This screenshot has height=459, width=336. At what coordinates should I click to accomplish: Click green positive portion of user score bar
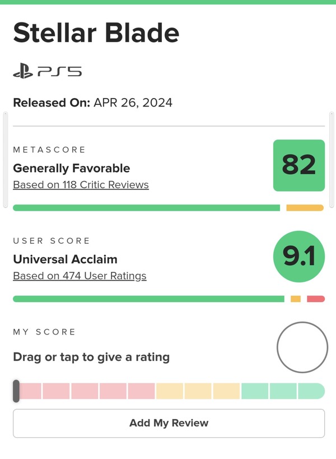tap(148, 299)
